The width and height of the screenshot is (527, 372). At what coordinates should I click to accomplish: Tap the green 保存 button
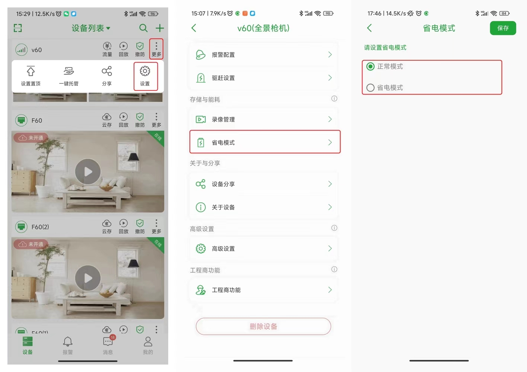(503, 28)
